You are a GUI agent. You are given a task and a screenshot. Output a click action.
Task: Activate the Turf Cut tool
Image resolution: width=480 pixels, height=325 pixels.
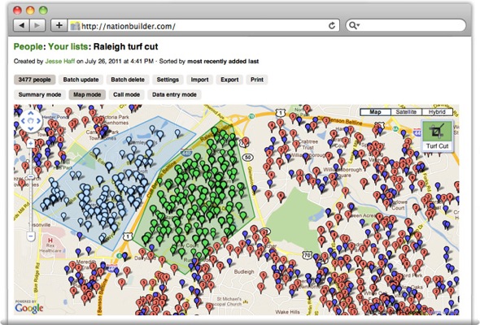point(437,136)
